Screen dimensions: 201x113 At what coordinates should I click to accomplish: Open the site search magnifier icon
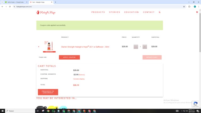[160, 12]
